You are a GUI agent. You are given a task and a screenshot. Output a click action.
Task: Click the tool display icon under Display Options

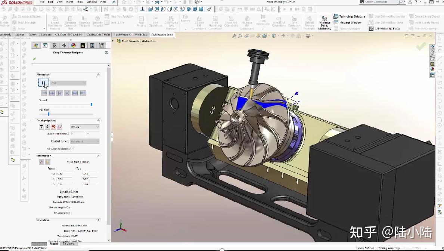tap(41, 127)
